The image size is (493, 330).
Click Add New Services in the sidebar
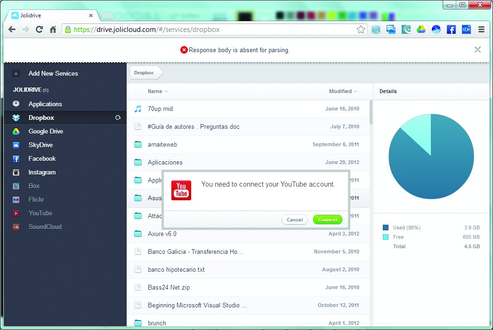pos(53,73)
